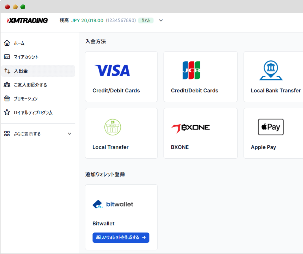The image size is (303, 254).
Task: Select 入出金 menu item
Action: tap(38, 71)
